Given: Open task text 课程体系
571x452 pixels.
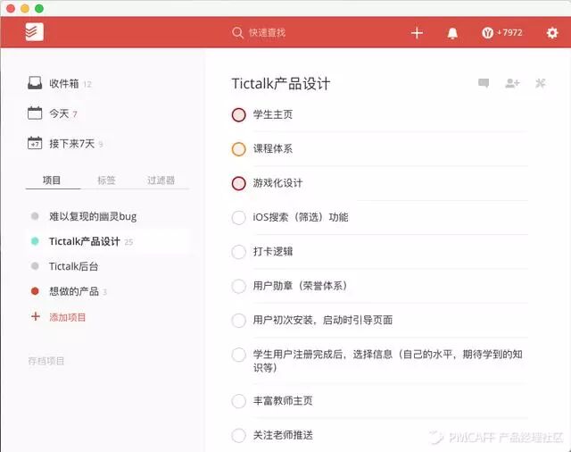Looking at the screenshot, I should click(x=273, y=148).
